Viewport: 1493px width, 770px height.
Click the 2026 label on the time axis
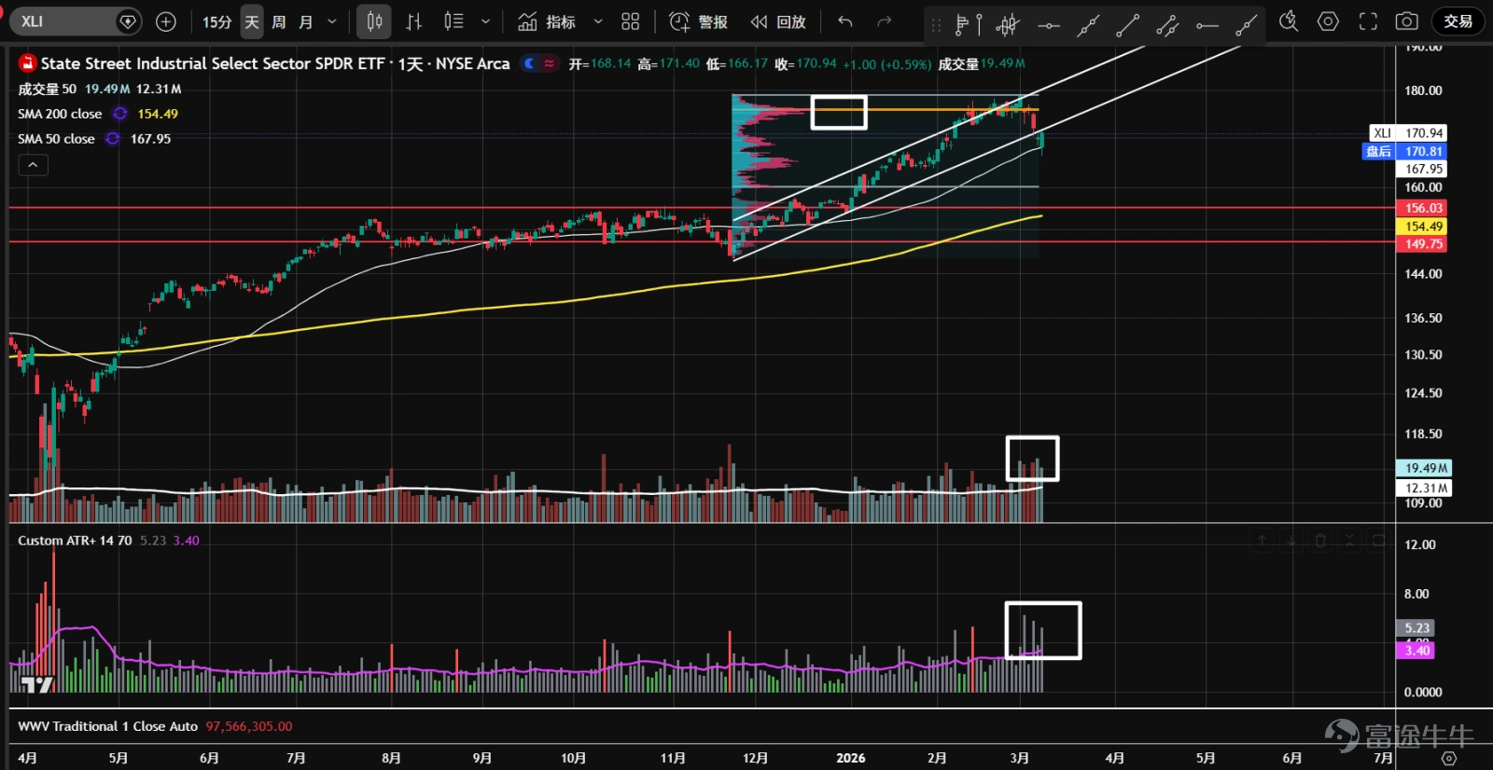click(x=850, y=758)
